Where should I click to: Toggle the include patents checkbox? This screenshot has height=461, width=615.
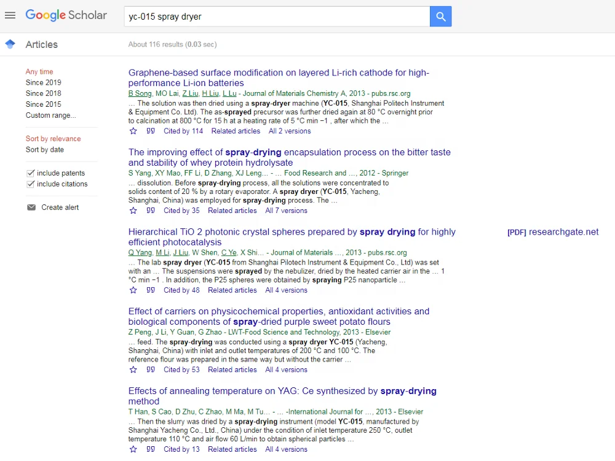(31, 173)
